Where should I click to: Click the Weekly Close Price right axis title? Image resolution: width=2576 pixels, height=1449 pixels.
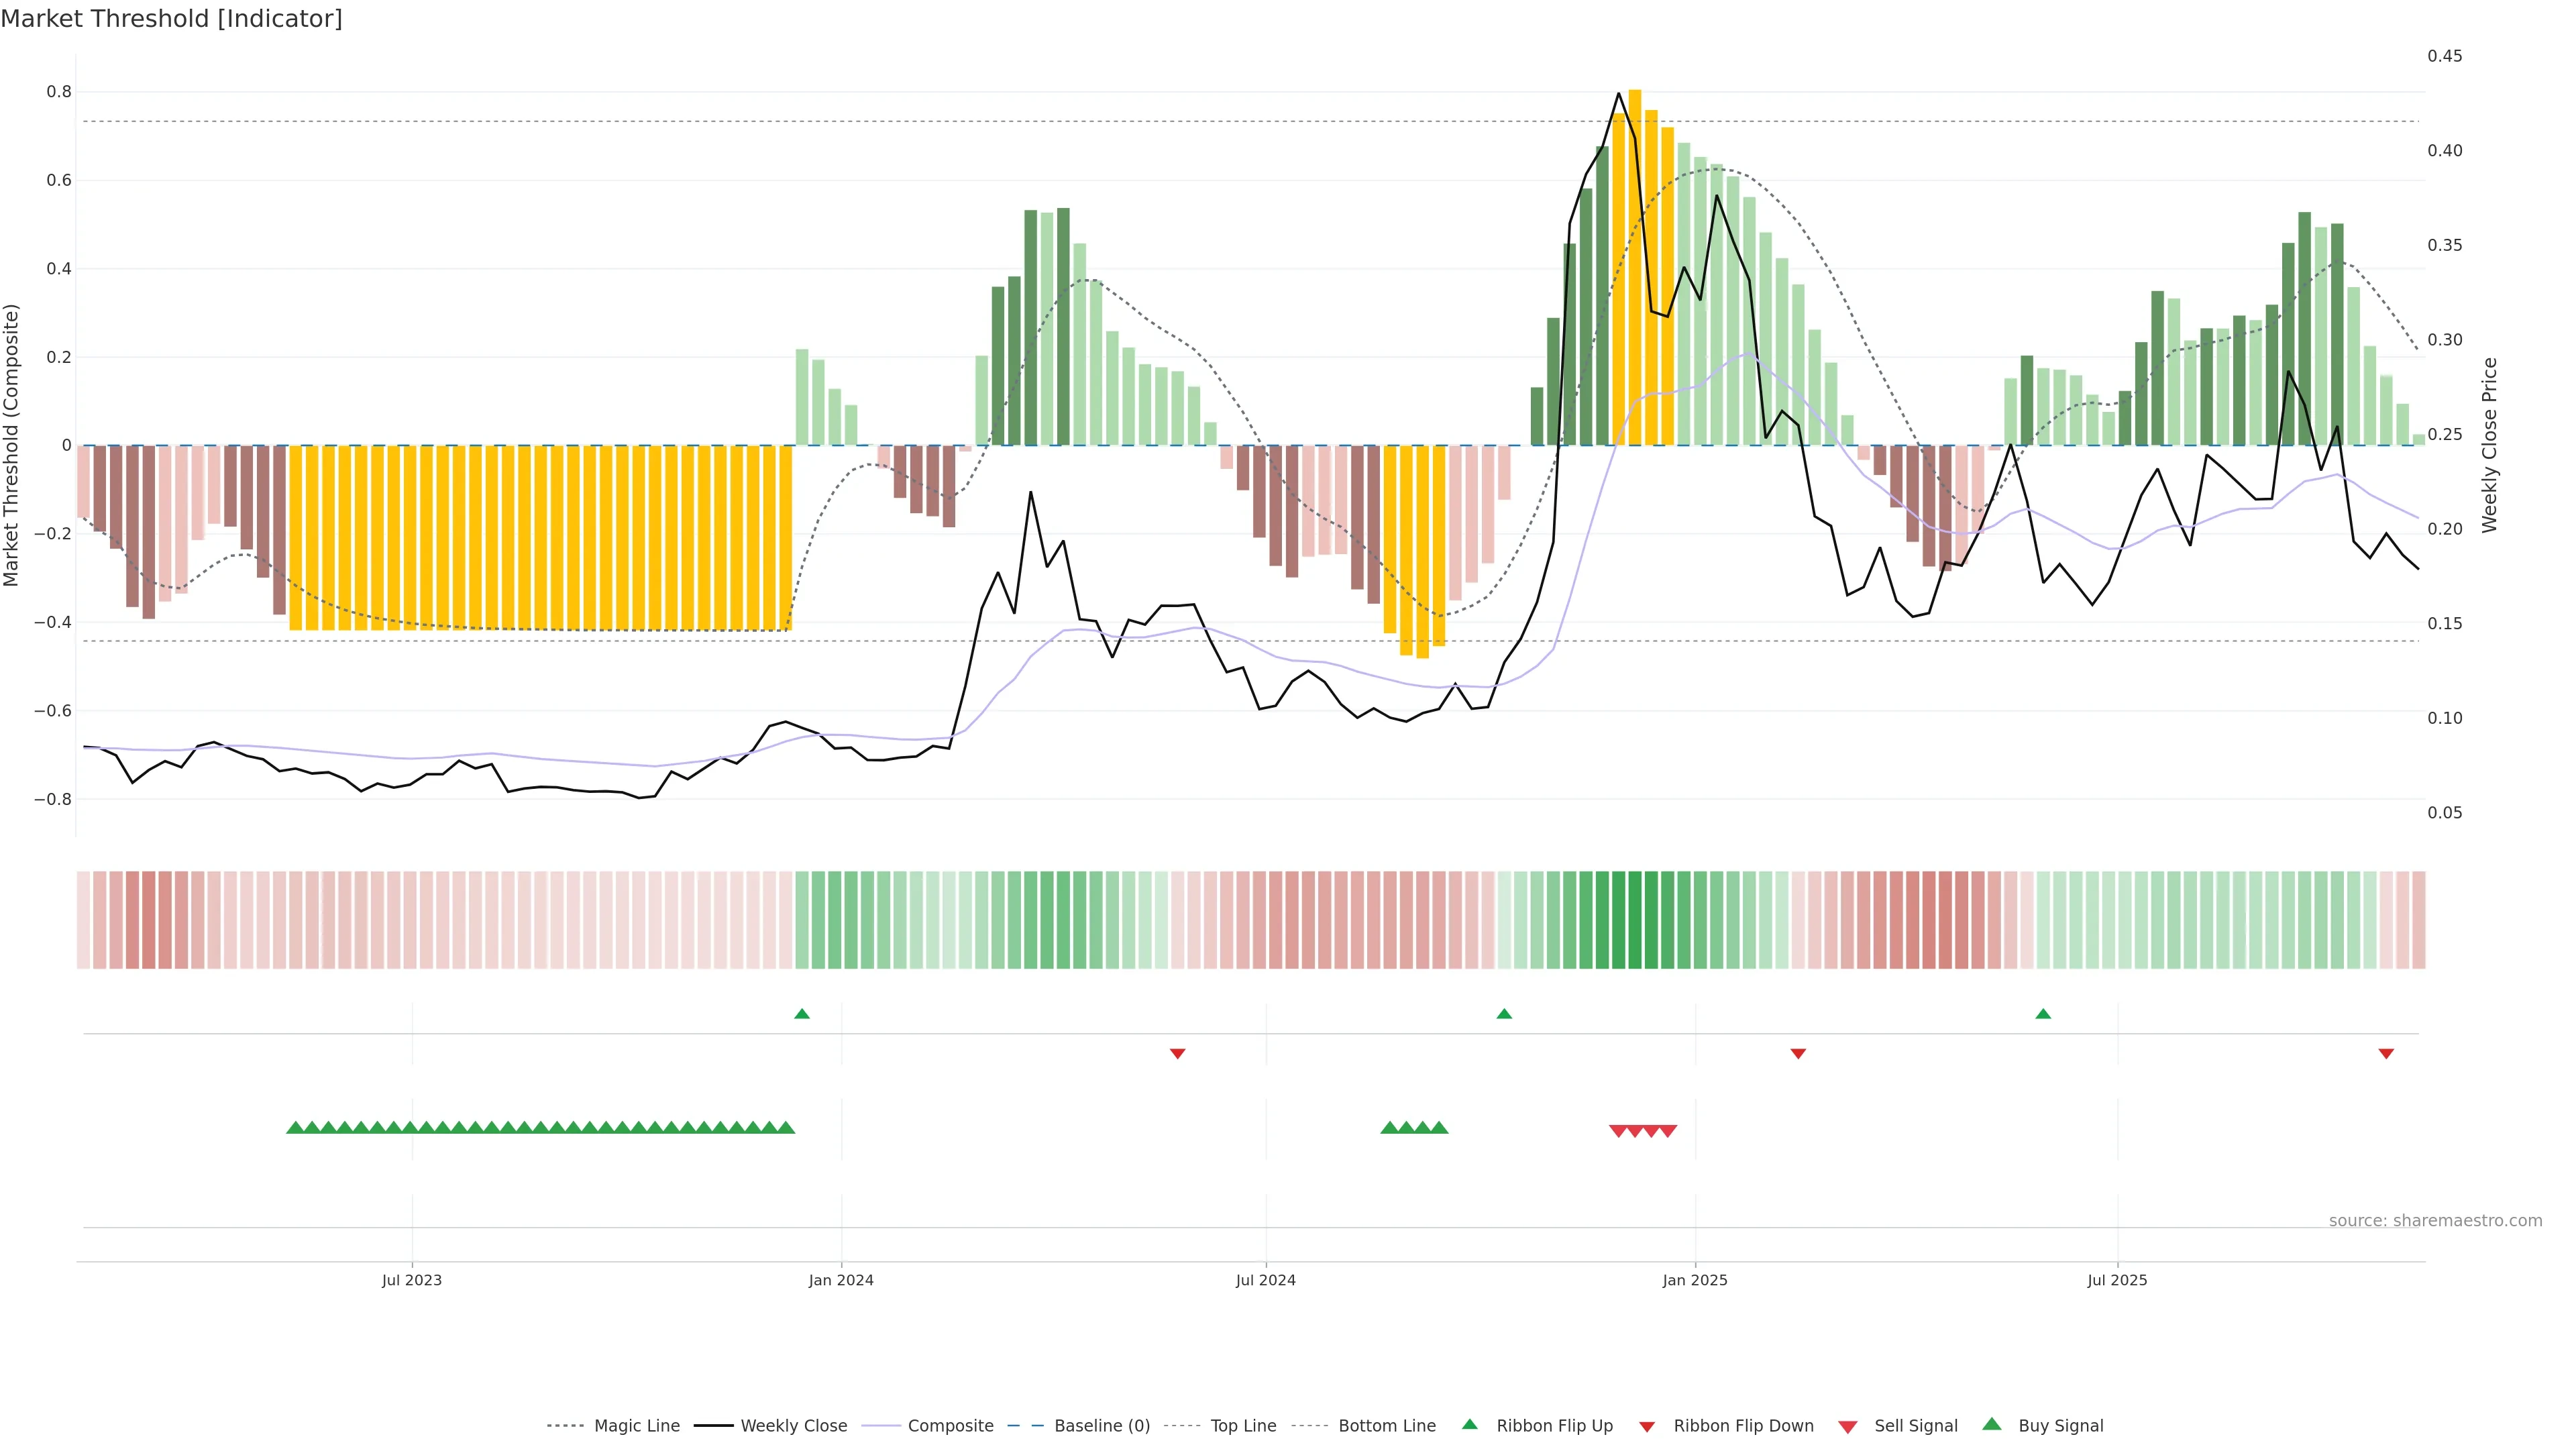[x=2489, y=445]
